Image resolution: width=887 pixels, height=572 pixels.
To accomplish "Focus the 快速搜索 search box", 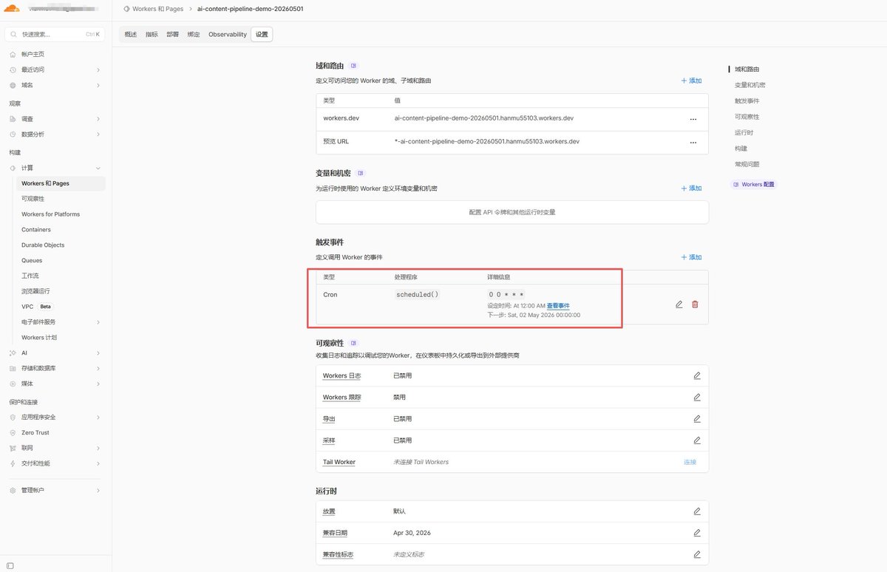I will pyautogui.click(x=55, y=34).
